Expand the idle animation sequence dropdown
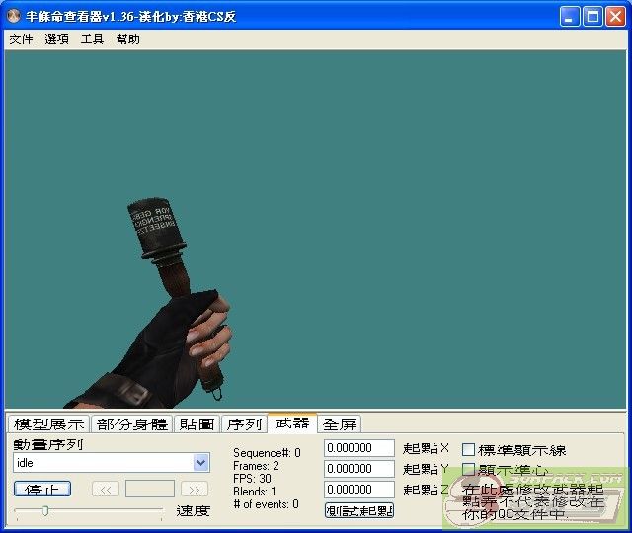Screen dimensions: 632x533 pos(201,463)
